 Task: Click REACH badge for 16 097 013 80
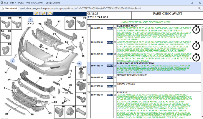click(x=110, y=66)
